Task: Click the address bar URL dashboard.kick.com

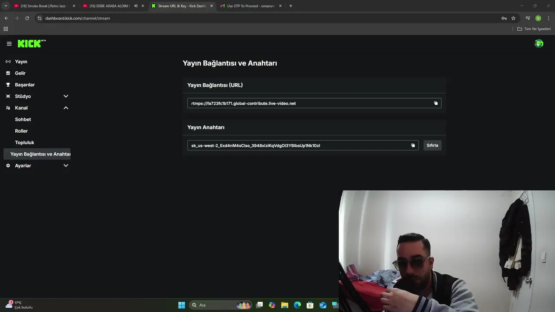Action: click(78, 18)
